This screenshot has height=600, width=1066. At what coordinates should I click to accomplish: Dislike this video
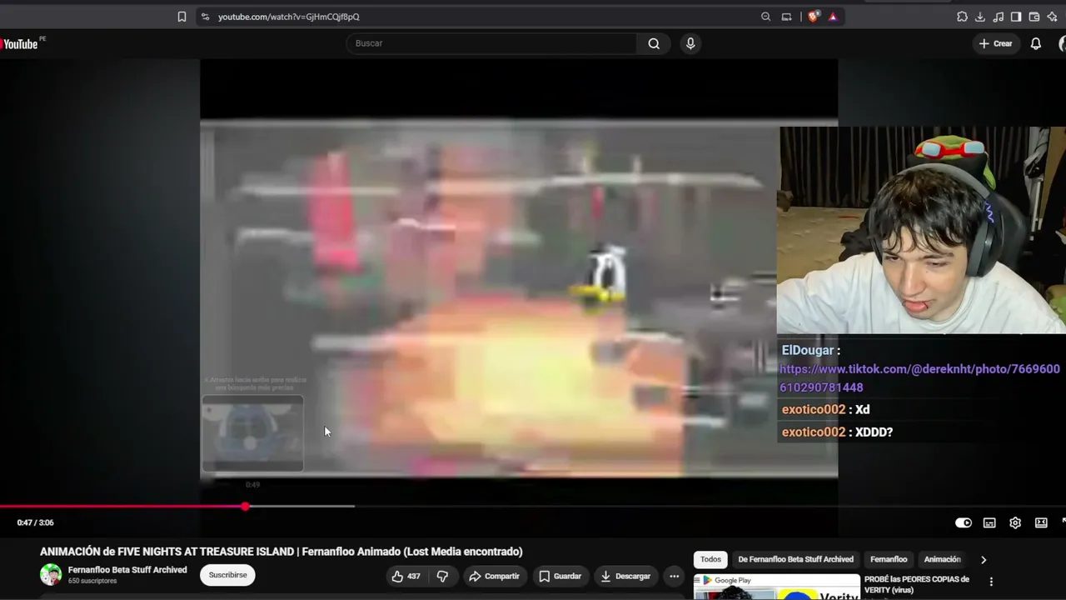pos(442,576)
